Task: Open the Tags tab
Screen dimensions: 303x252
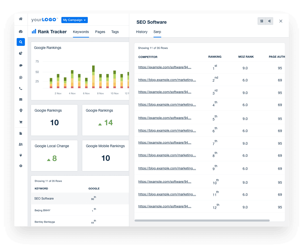Action: tap(115, 32)
